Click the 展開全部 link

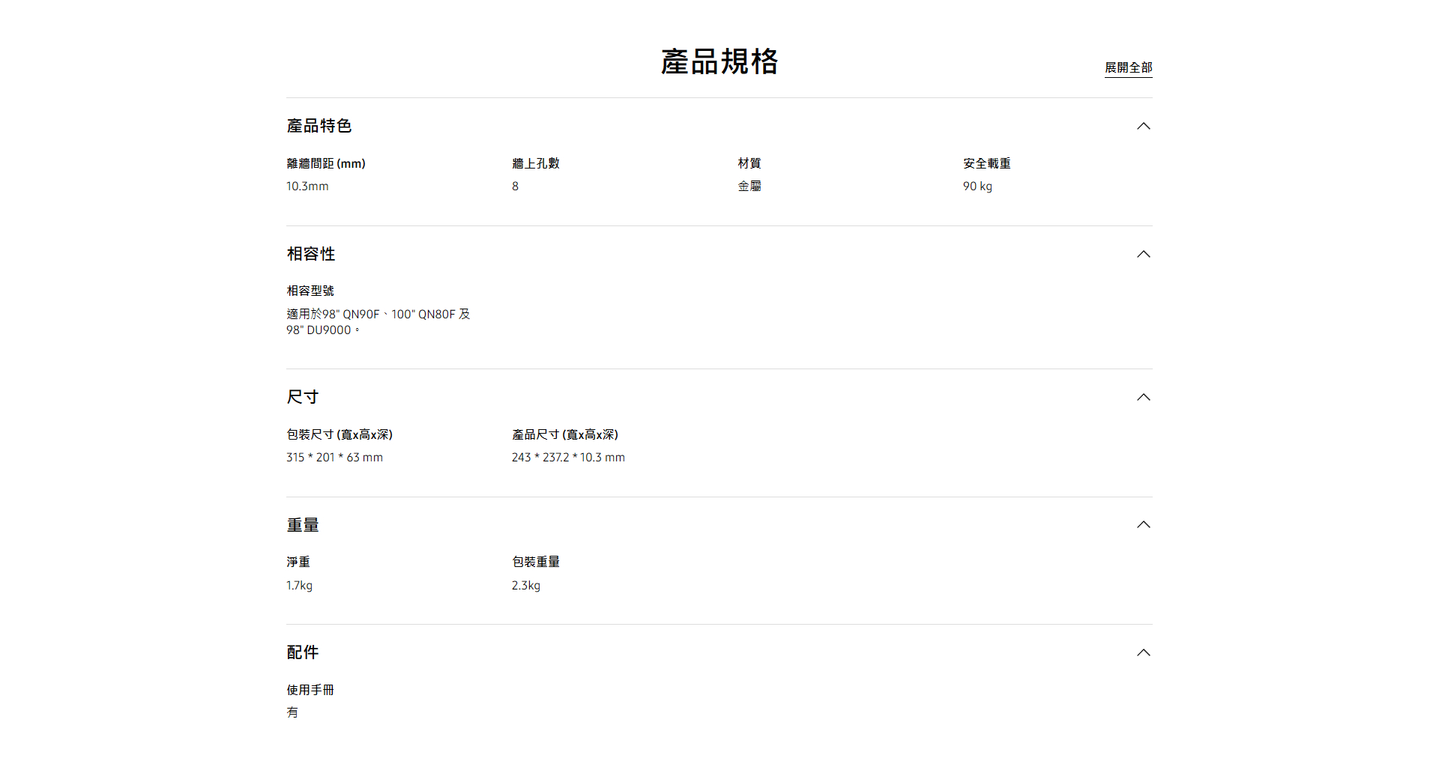click(x=1128, y=67)
